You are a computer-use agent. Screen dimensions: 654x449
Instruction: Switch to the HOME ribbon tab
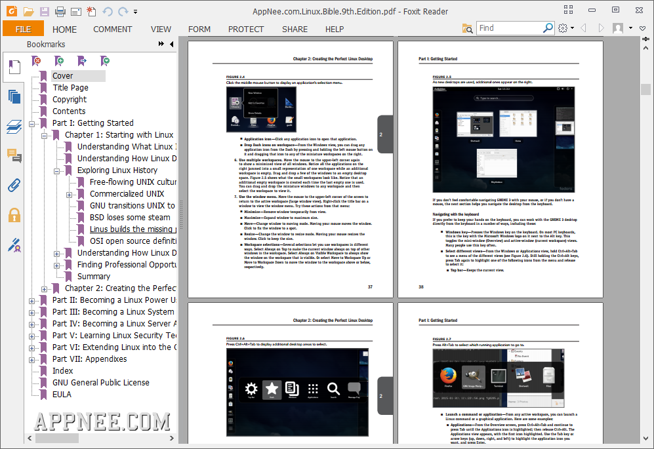[65, 29]
